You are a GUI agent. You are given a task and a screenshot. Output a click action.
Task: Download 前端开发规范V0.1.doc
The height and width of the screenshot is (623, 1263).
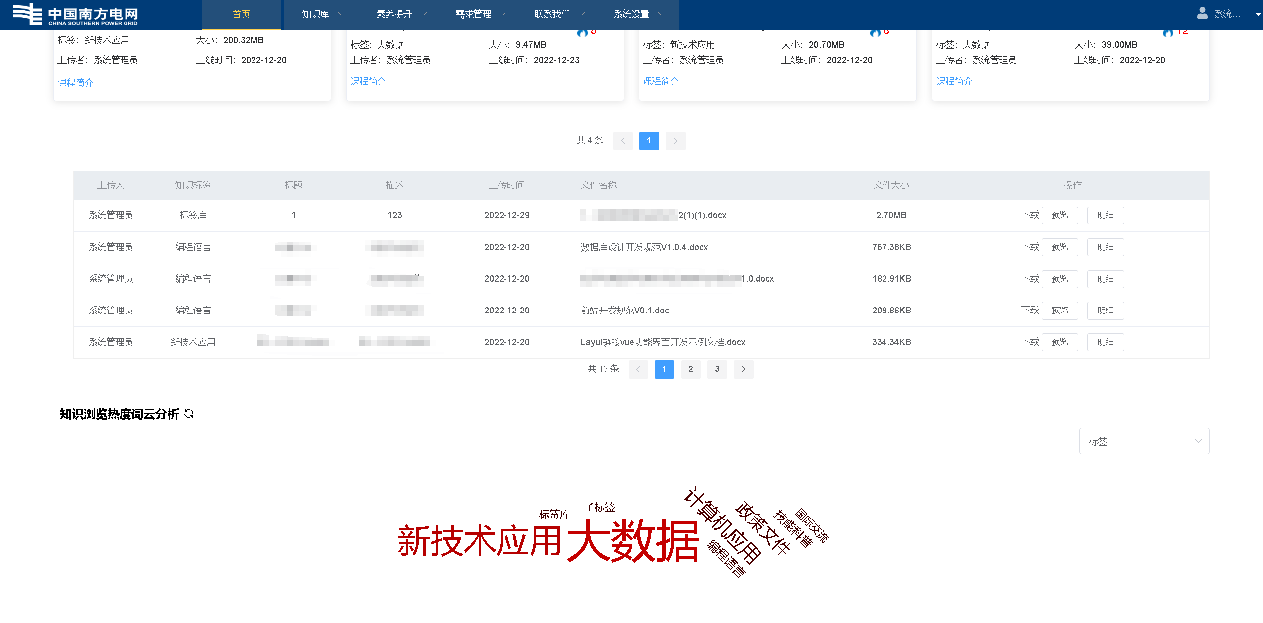point(1030,310)
